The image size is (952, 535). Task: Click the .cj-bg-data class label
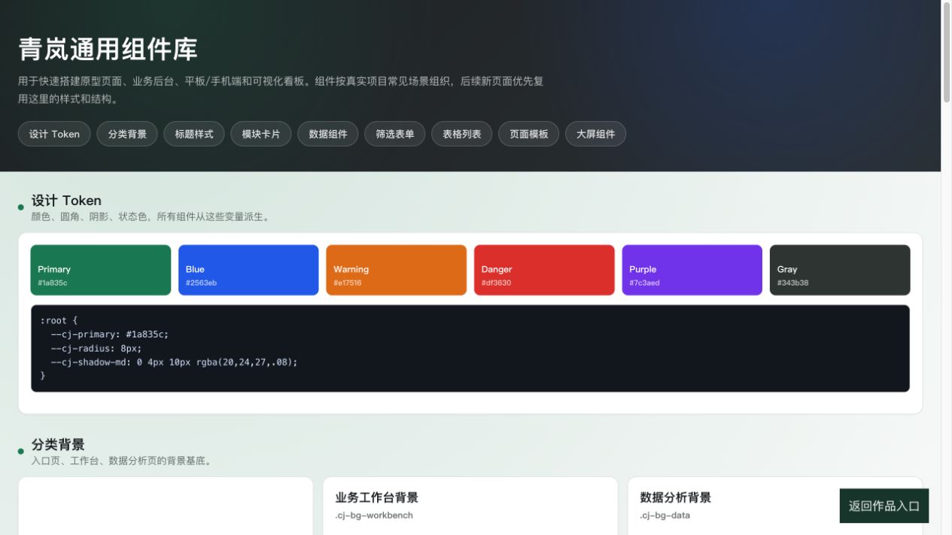tap(665, 515)
